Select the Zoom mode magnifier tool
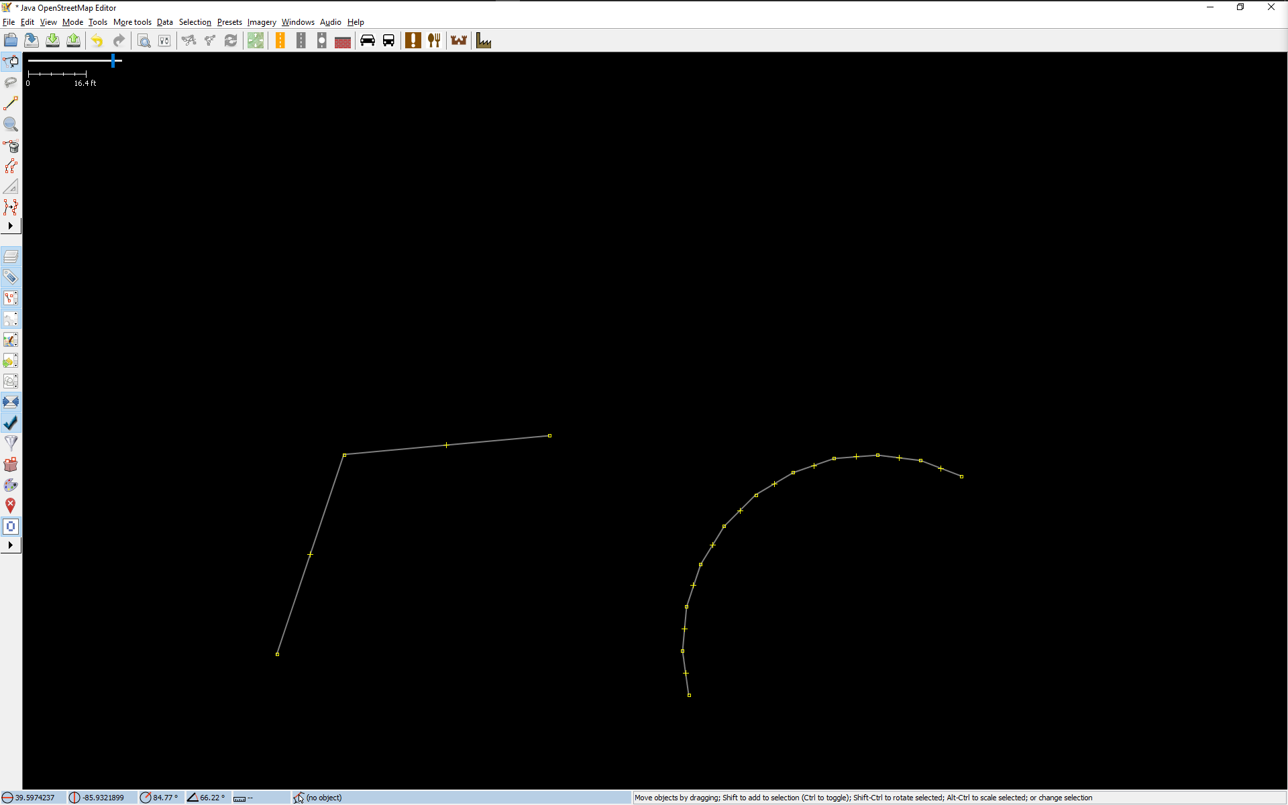1288x805 pixels. coord(11,124)
